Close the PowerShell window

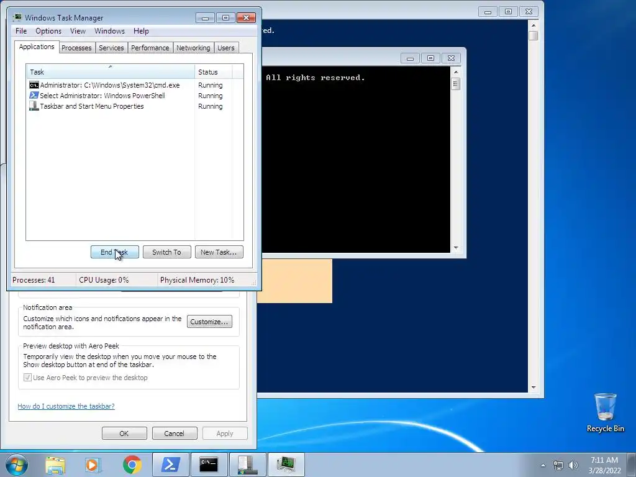[x=529, y=12]
